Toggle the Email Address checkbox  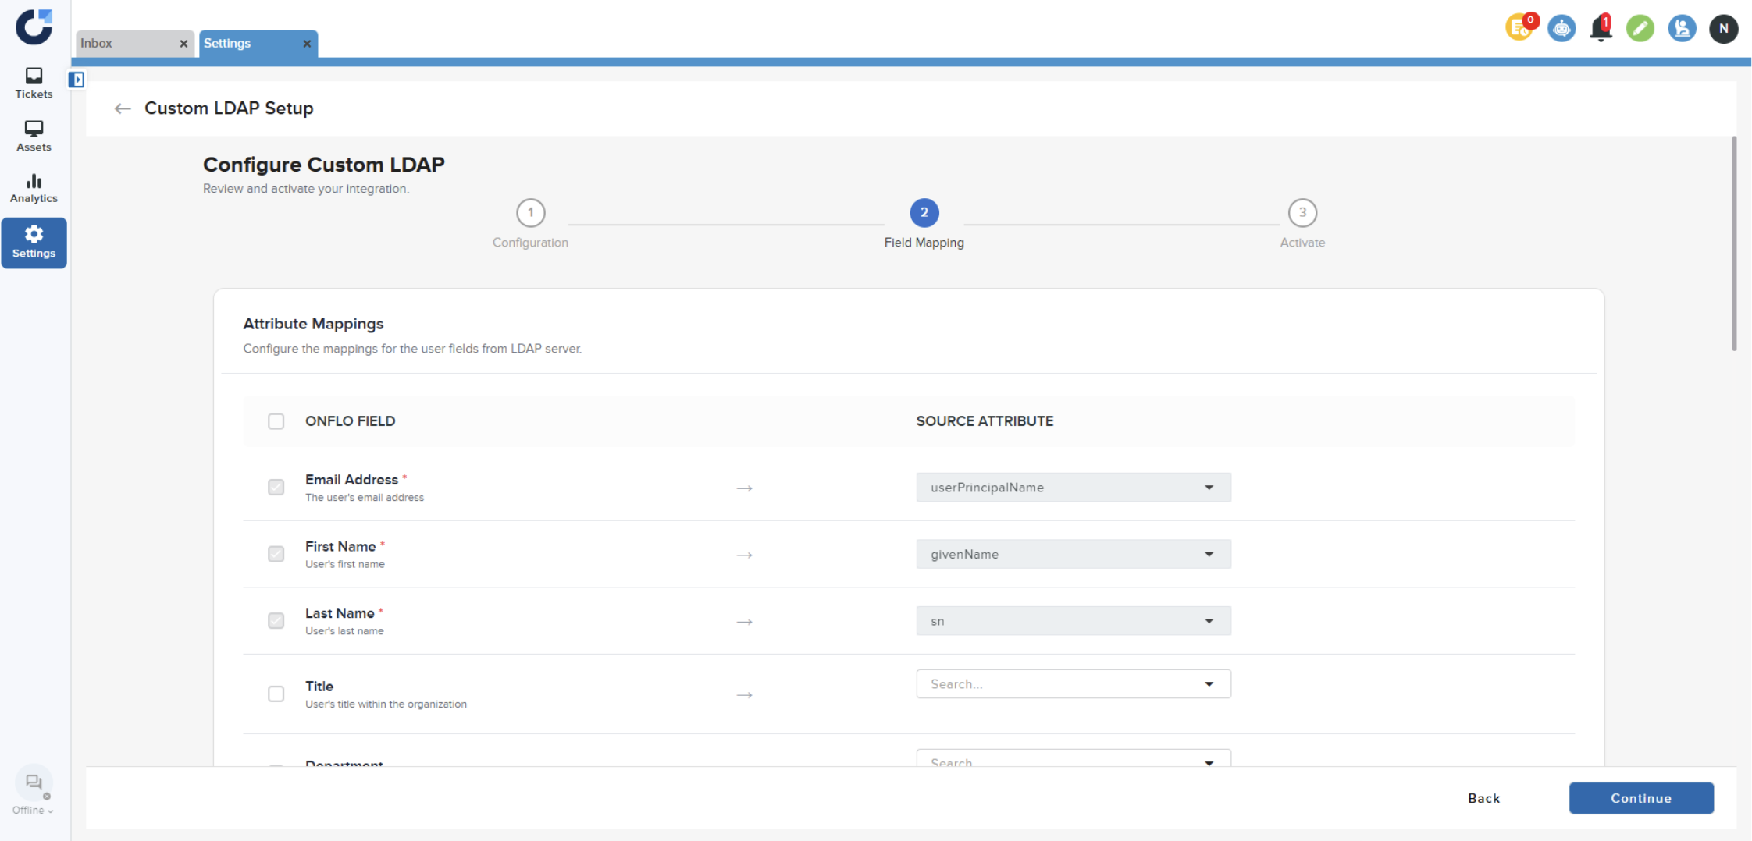coord(276,488)
